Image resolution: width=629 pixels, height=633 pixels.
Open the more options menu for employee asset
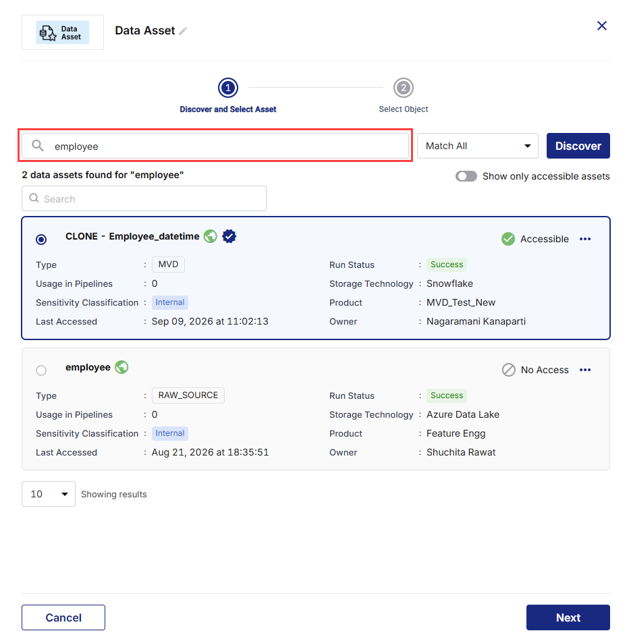[x=585, y=370]
